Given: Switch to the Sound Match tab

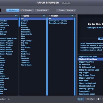Looking at the screenshot, I should coord(42,10).
